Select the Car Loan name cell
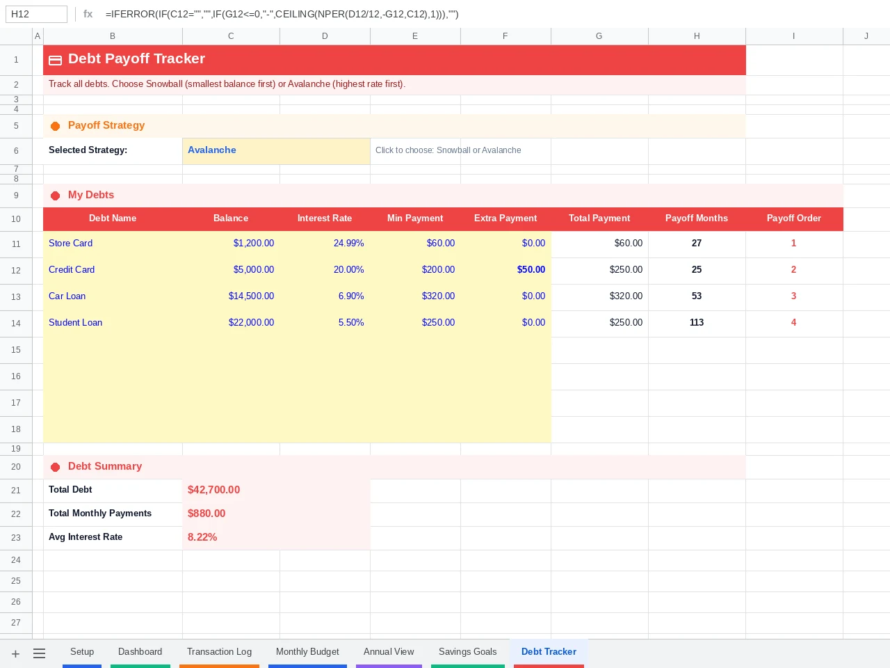Image resolution: width=890 pixels, height=668 pixels. tap(113, 297)
